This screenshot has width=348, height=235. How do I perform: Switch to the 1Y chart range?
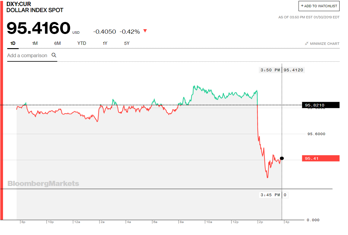(x=105, y=43)
